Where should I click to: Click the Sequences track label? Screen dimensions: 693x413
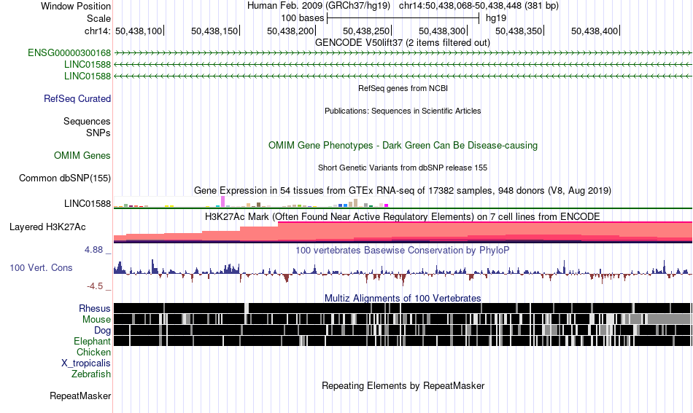87,121
